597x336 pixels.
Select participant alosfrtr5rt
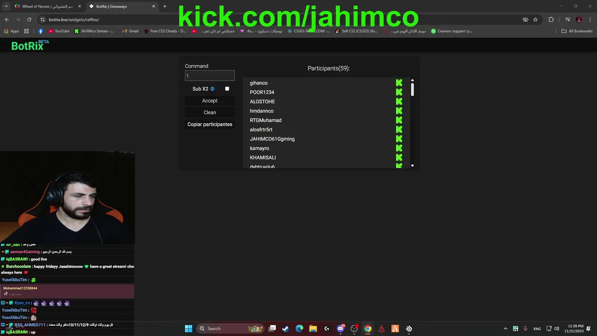pos(261,130)
